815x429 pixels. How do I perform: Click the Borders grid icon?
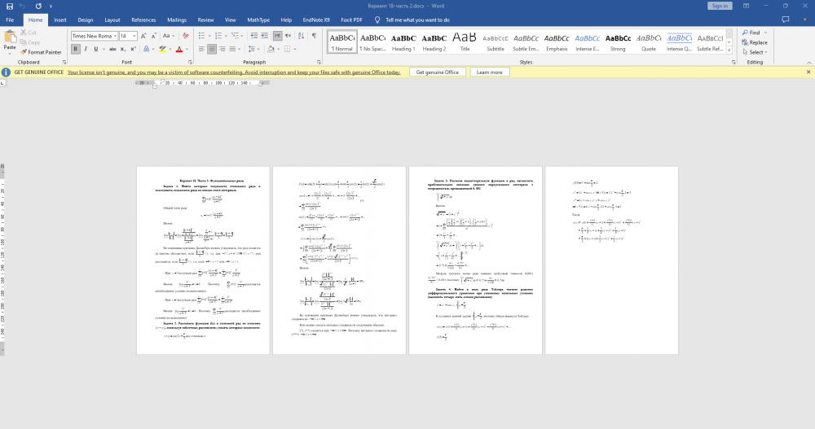(288, 49)
